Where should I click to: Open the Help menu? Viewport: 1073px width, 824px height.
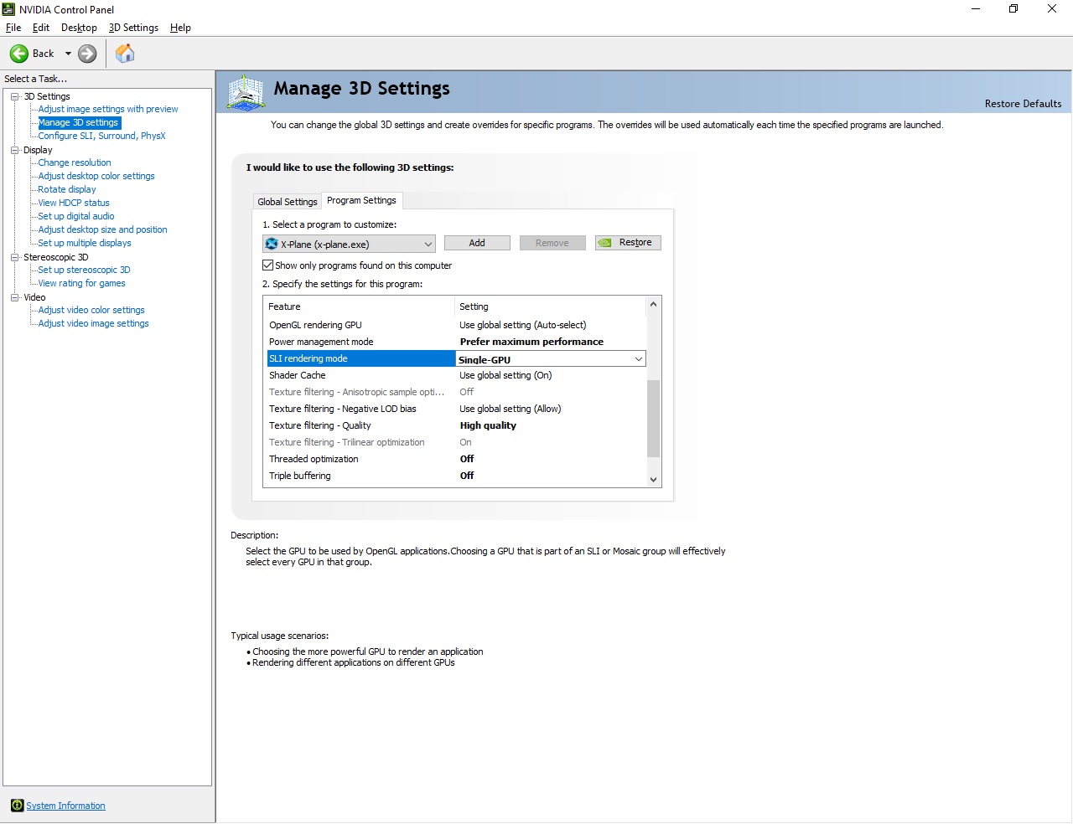point(180,28)
